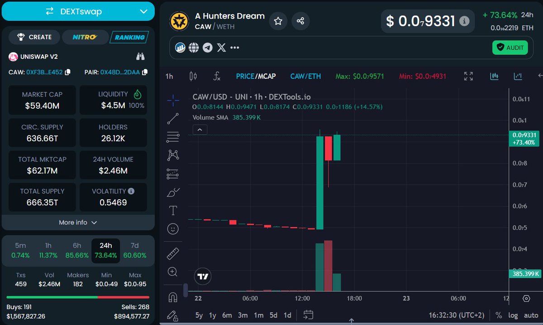Share the CAW pair
Screen dimensions: 543x325
pyautogui.click(x=300, y=21)
